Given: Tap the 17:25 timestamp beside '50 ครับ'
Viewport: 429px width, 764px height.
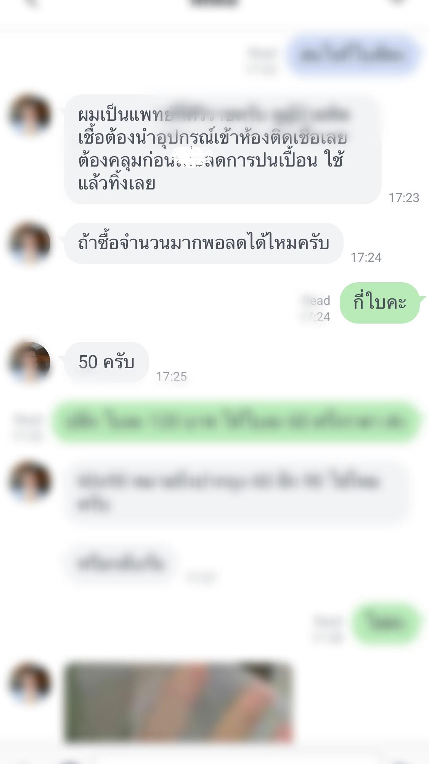Looking at the screenshot, I should click(x=172, y=377).
